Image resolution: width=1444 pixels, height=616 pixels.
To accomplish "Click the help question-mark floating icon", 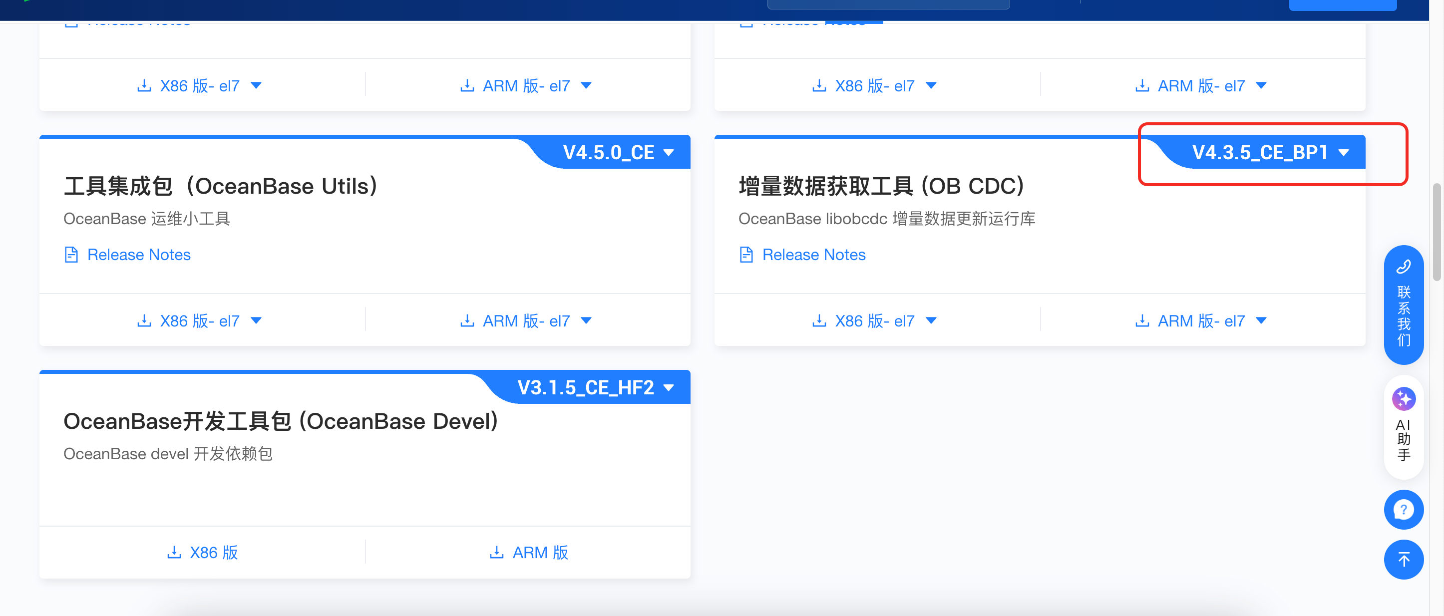I will tap(1403, 510).
